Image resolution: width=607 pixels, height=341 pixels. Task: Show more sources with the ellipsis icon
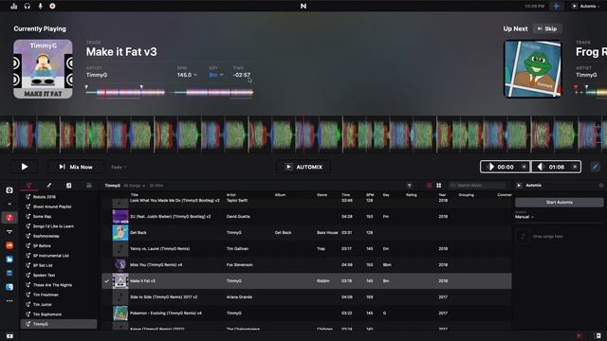click(x=9, y=301)
